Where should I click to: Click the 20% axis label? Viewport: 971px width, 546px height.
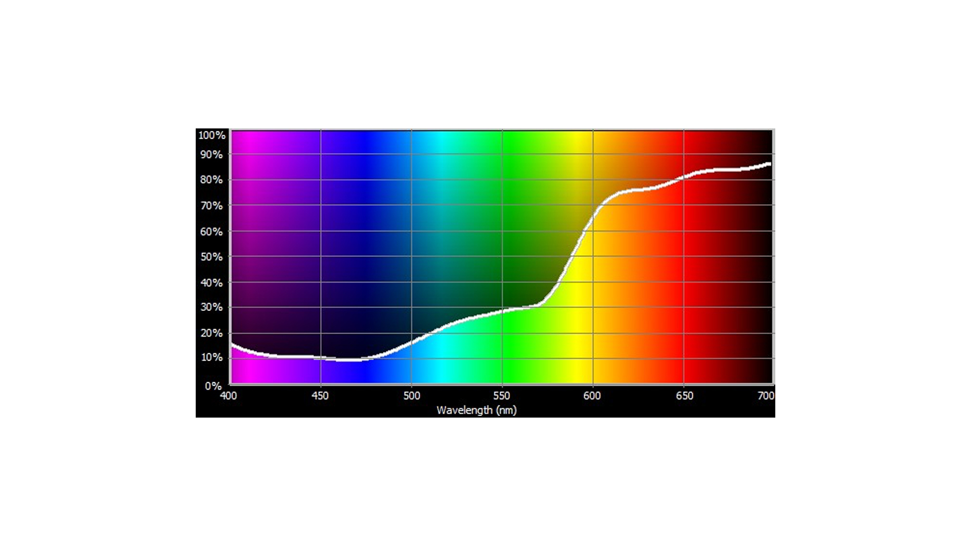(x=212, y=333)
